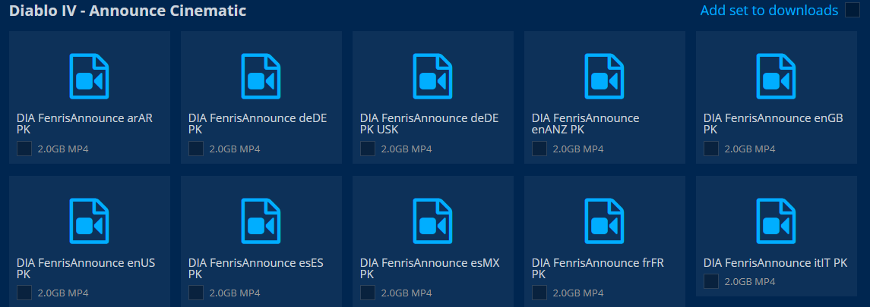Screen dimensions: 870x307
Task: Click the frFR PK video icon
Action: [604, 221]
